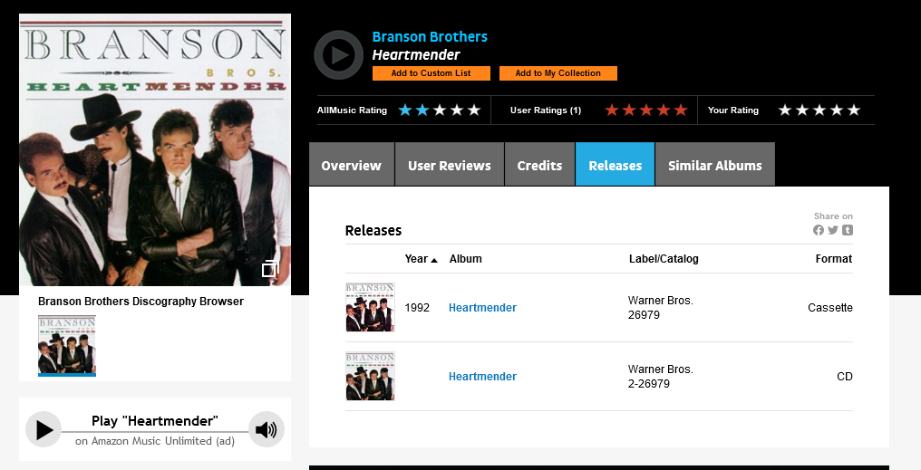Switch to the Overview tab
The height and width of the screenshot is (470, 921).
(x=351, y=164)
